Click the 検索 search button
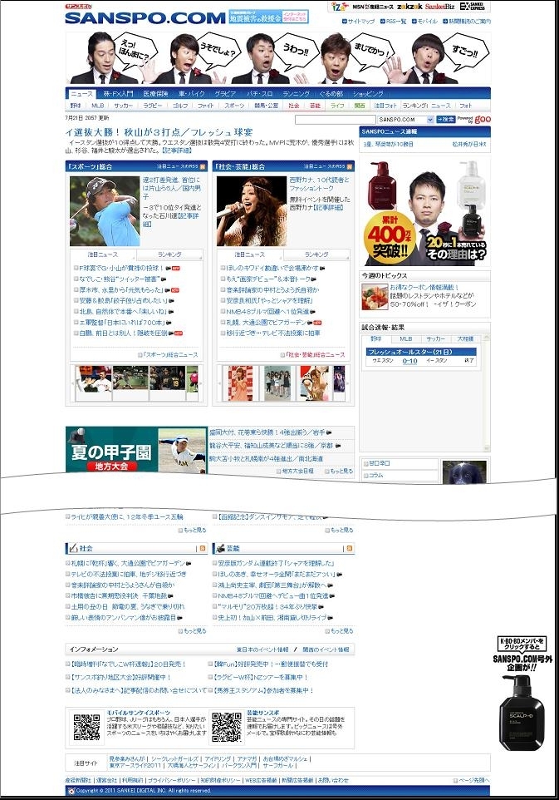559x800 pixels. [x=446, y=120]
